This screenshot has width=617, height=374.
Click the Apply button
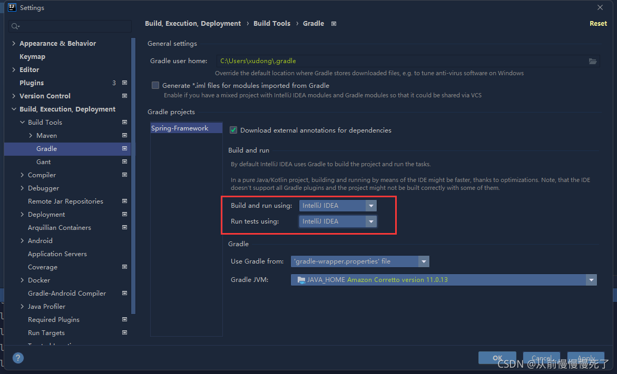[x=586, y=358]
